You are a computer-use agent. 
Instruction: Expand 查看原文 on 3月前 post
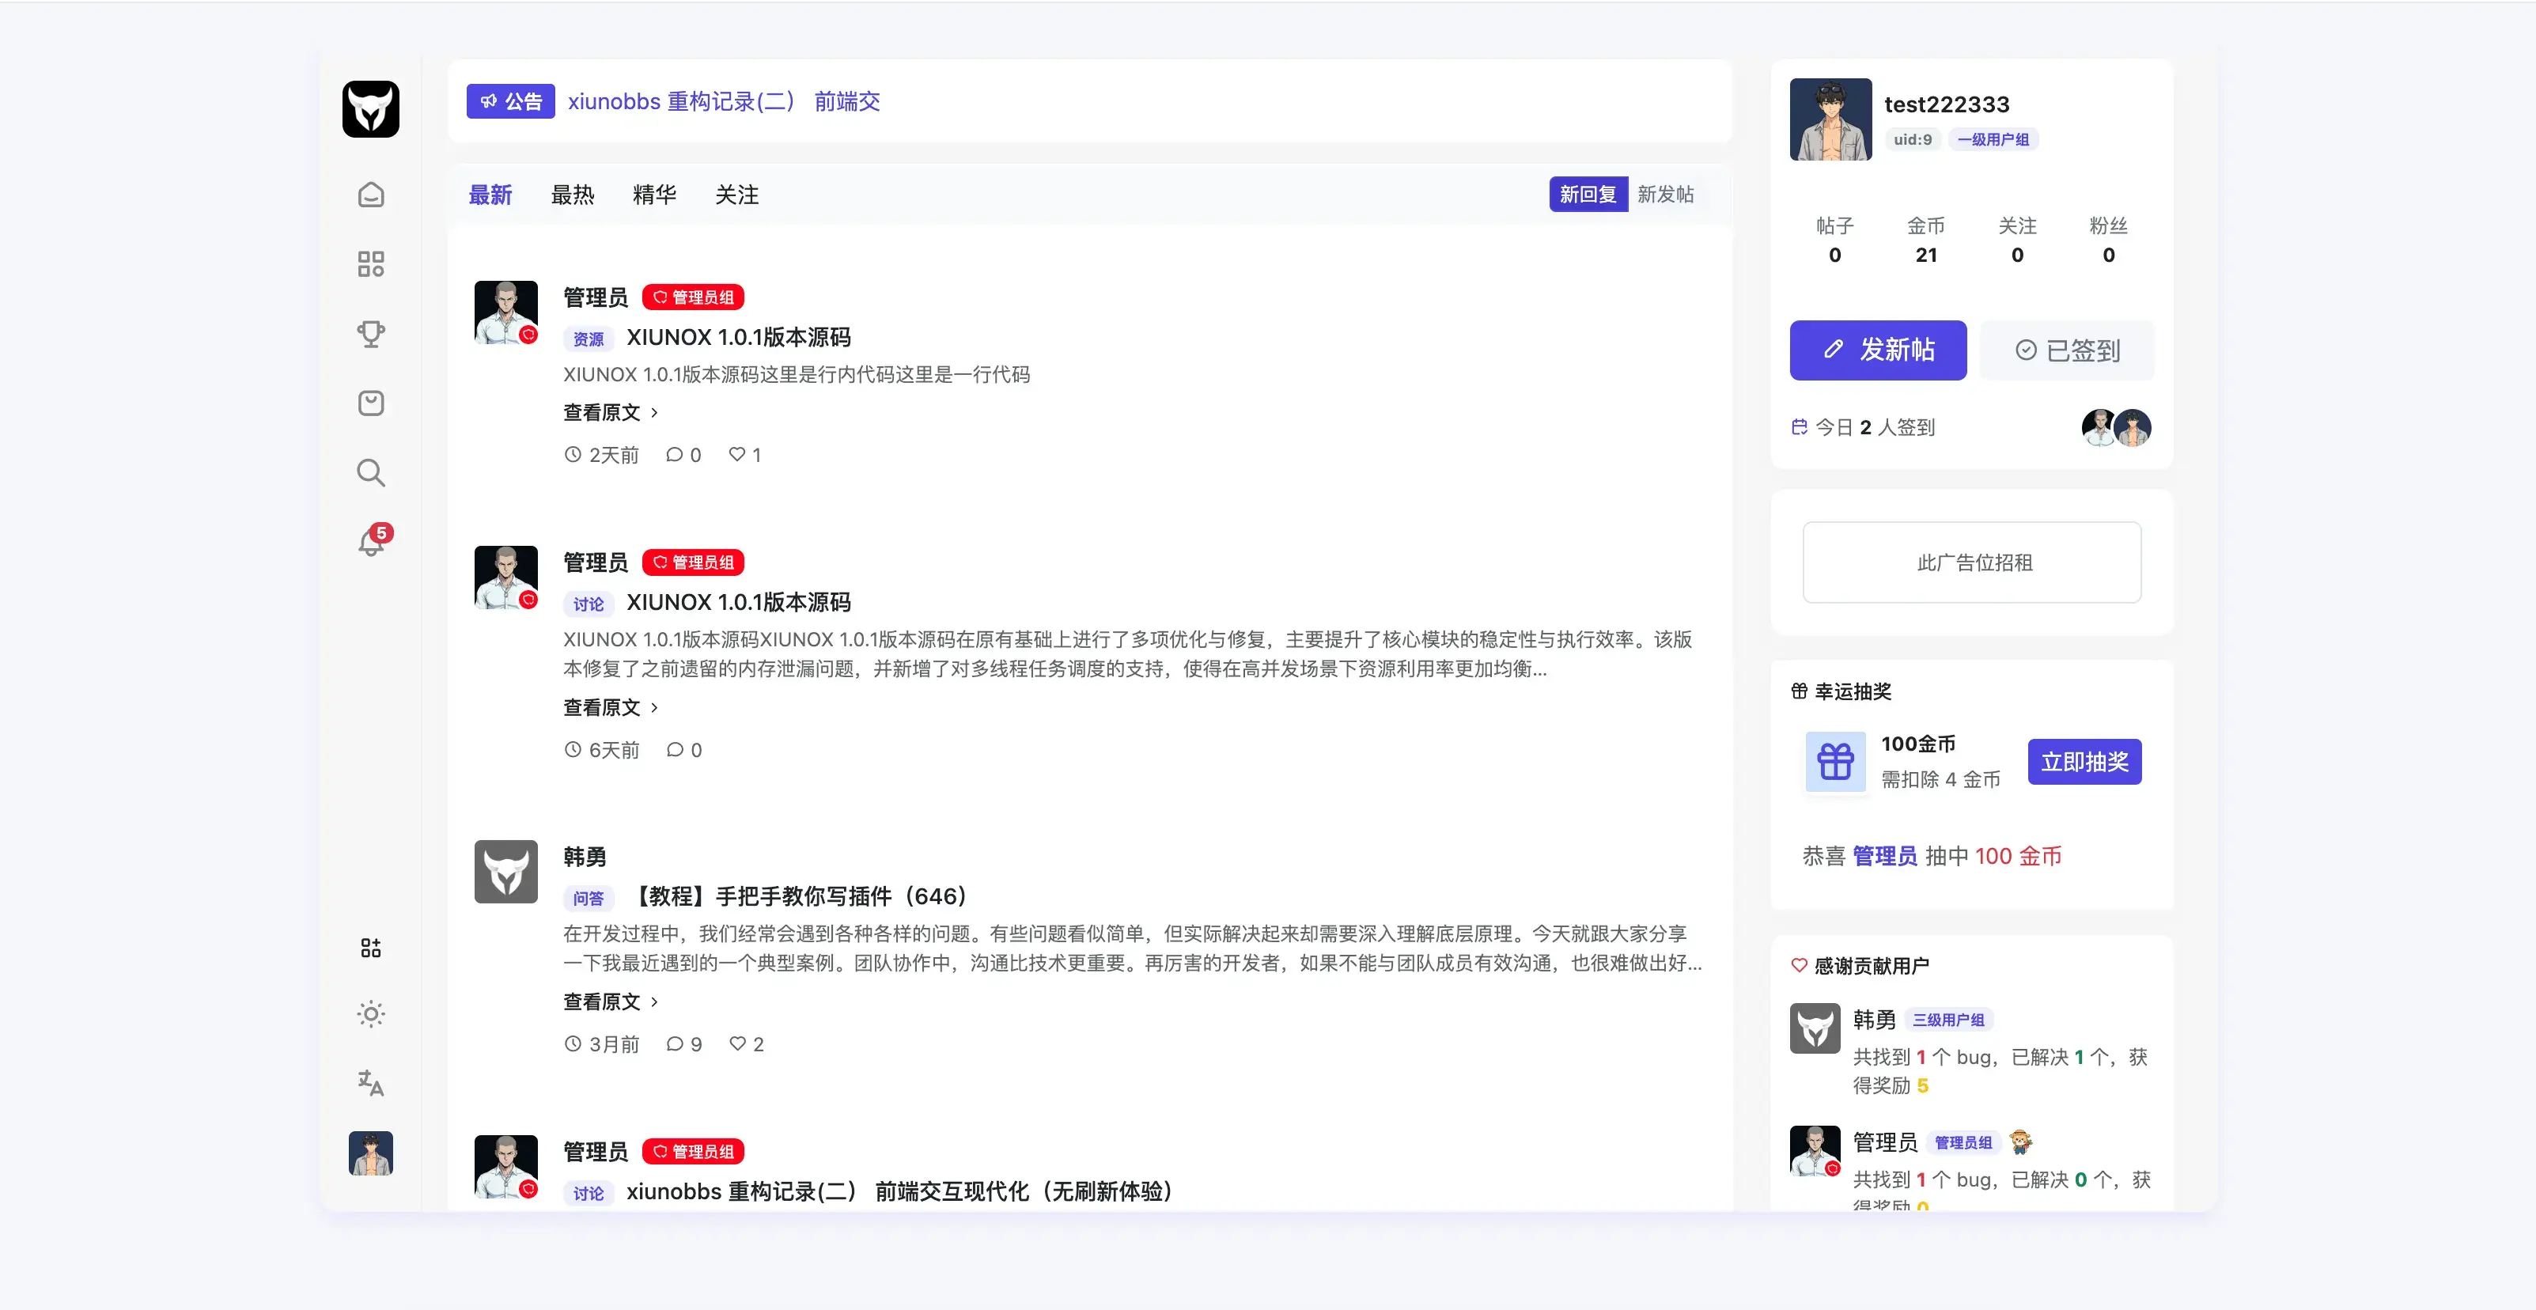point(611,1002)
